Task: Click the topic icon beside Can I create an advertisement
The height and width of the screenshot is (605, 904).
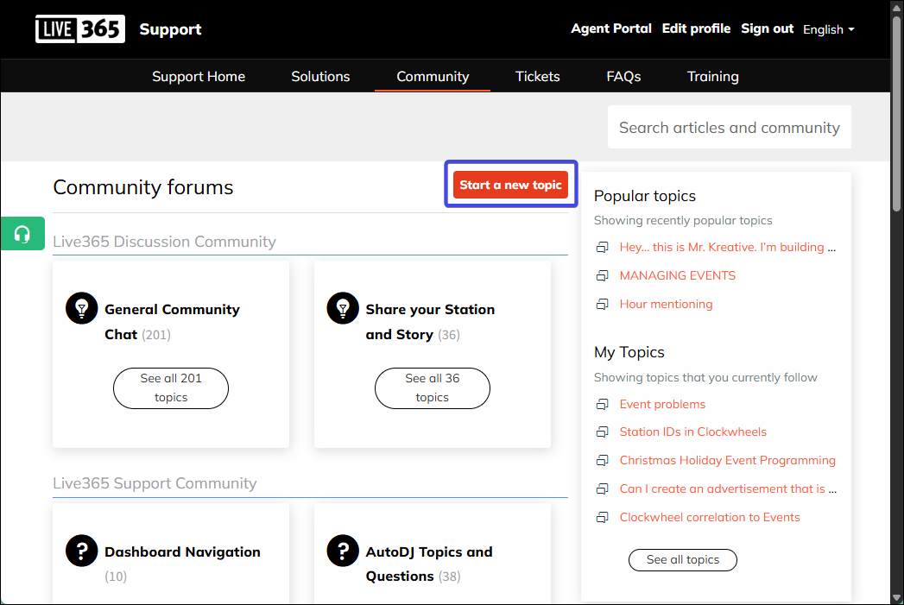Action: pos(602,488)
